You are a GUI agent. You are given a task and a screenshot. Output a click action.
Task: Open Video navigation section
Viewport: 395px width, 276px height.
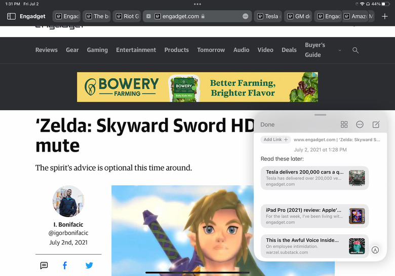tap(265, 50)
